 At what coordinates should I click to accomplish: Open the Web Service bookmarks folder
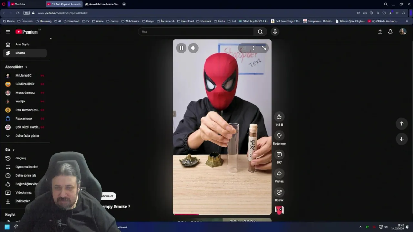[130, 21]
